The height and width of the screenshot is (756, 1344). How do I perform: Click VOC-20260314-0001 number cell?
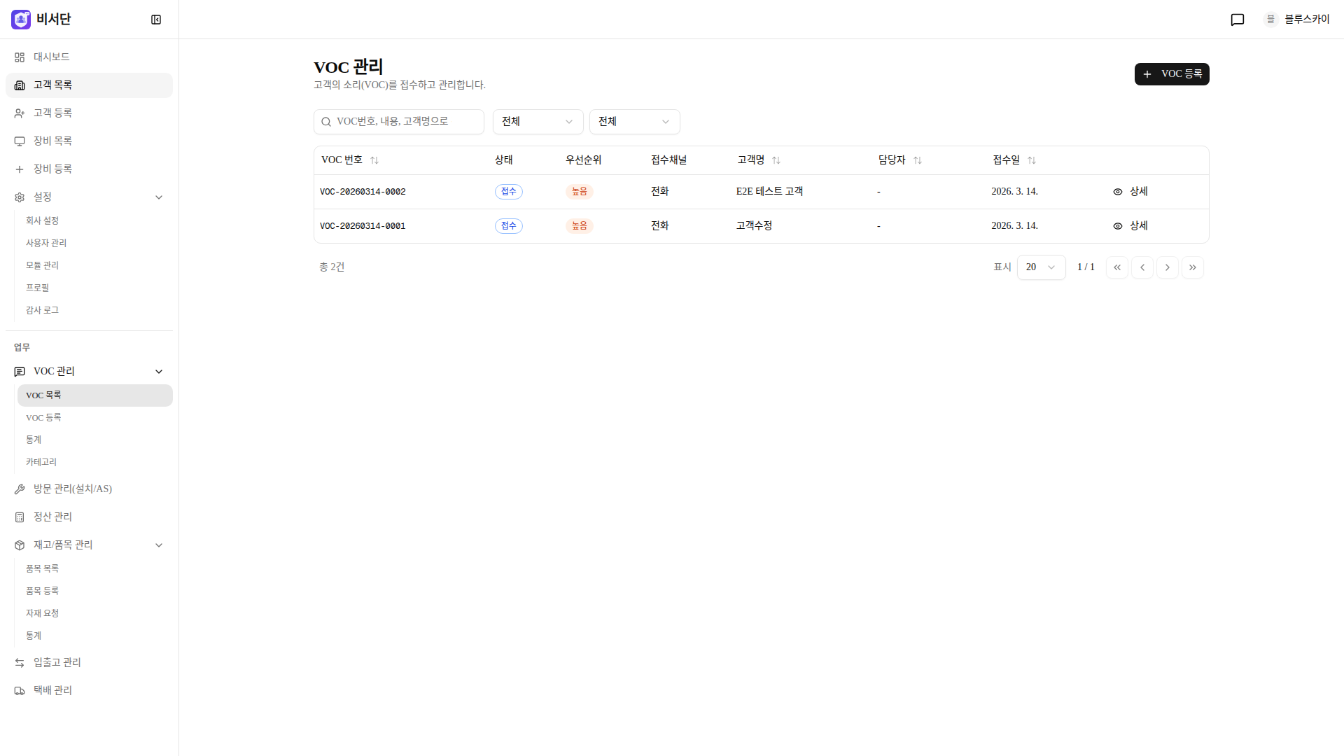point(363,226)
